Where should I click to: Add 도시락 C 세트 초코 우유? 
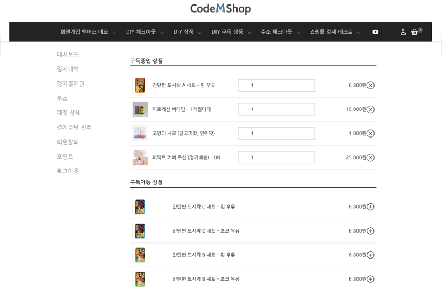[371, 231]
